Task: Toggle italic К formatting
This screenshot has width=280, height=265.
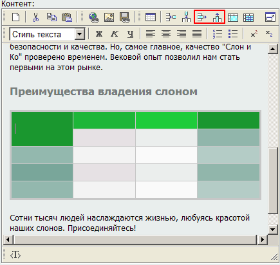Action: [x=115, y=34]
